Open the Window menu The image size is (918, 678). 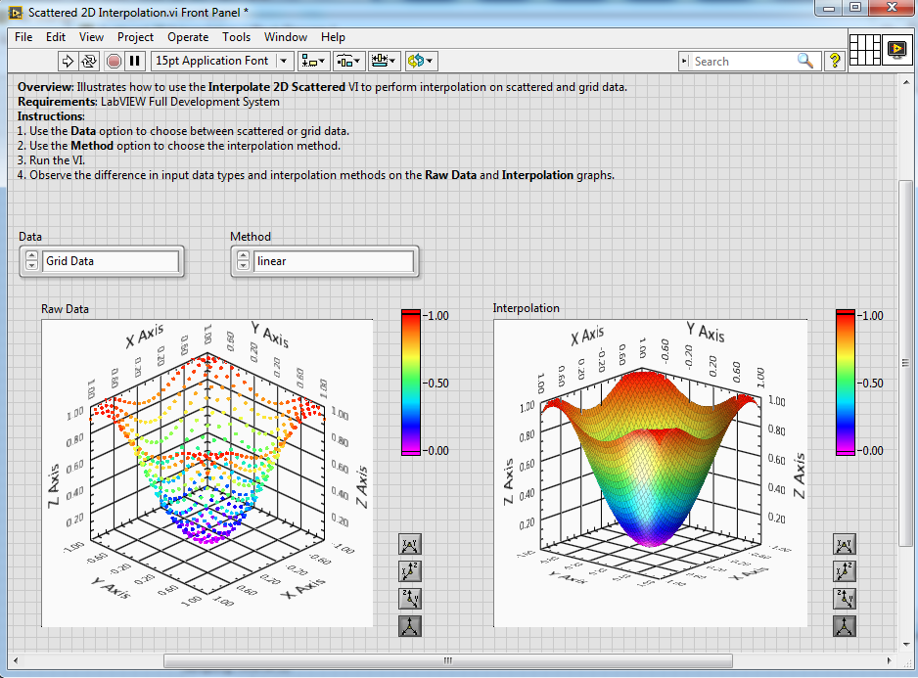click(x=286, y=37)
